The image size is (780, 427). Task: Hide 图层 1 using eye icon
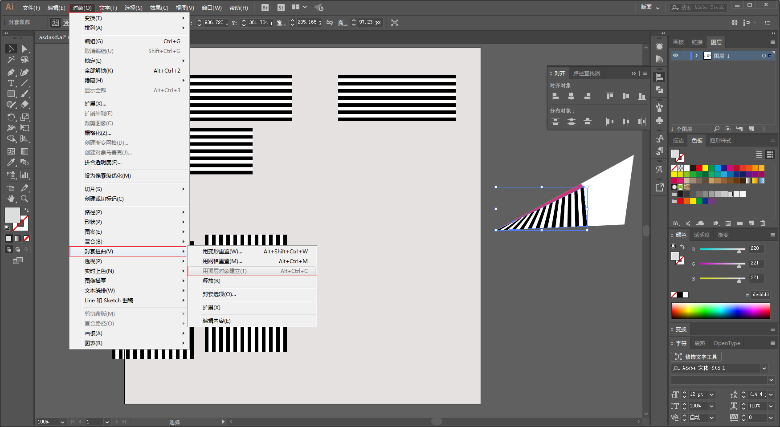click(x=675, y=56)
